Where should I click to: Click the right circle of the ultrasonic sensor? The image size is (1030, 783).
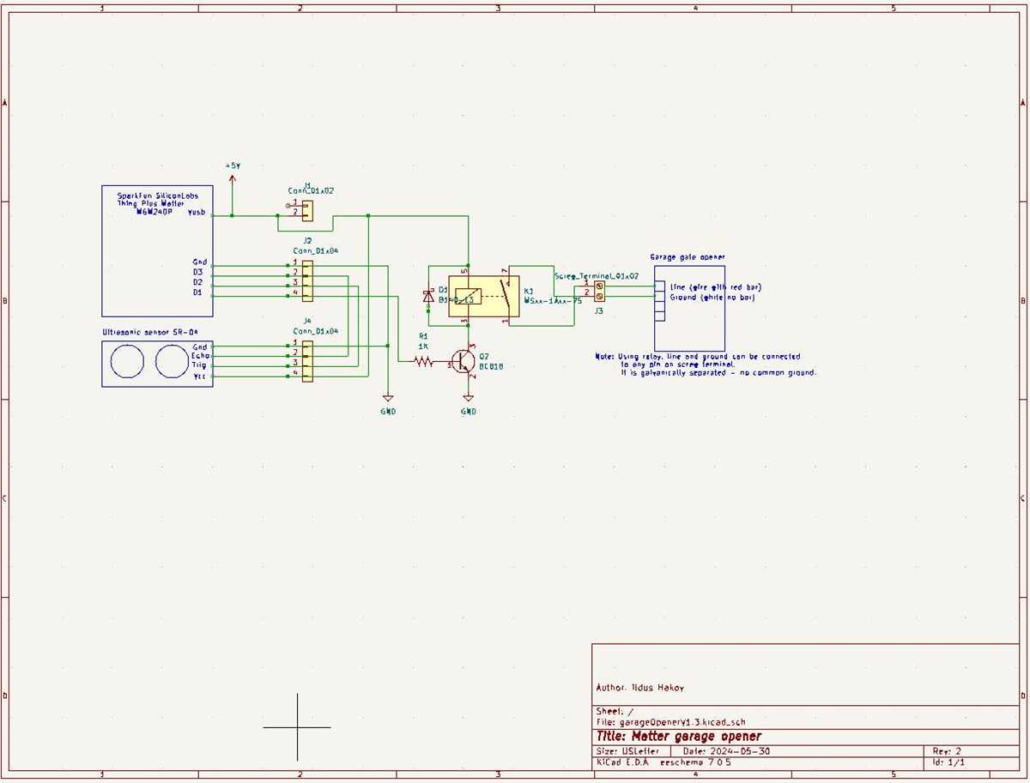170,362
